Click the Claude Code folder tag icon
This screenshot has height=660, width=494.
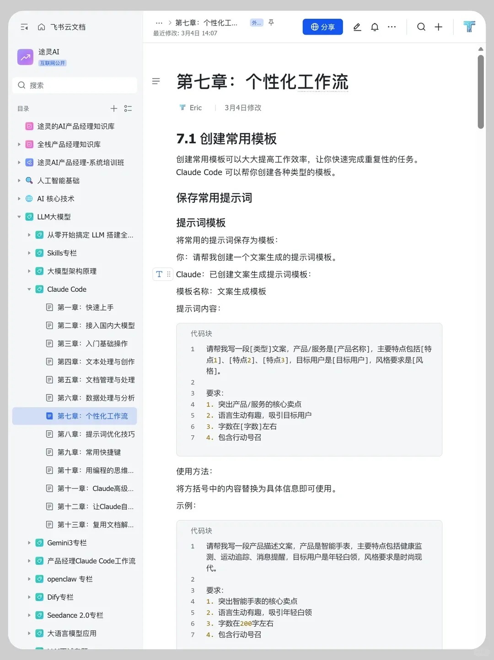coord(39,289)
